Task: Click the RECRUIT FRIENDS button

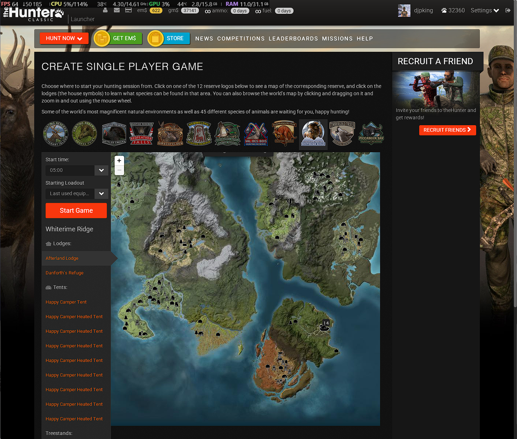Action: (x=447, y=130)
